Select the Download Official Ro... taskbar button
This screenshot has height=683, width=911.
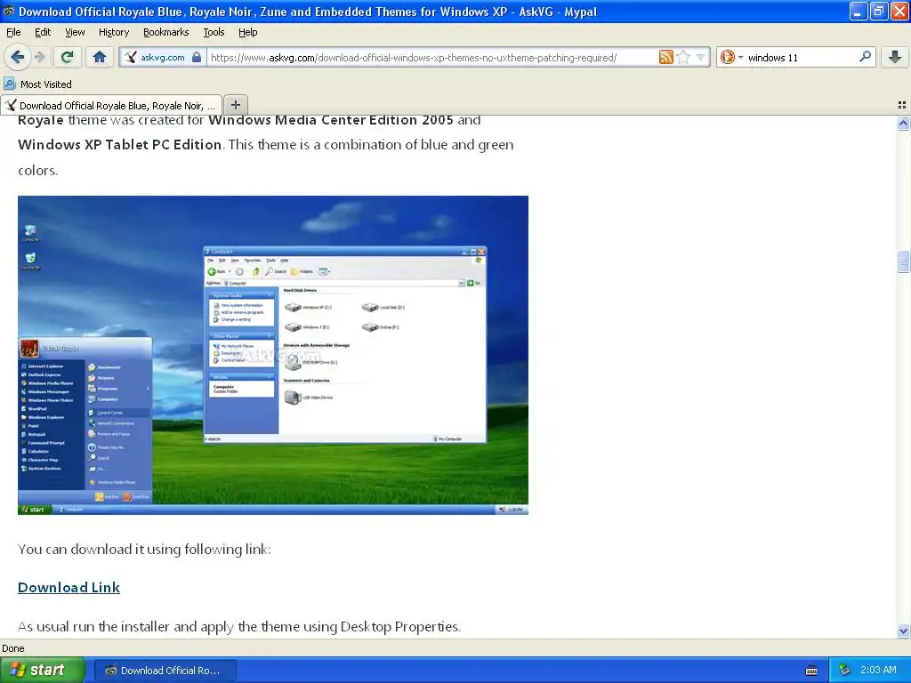[x=165, y=671]
